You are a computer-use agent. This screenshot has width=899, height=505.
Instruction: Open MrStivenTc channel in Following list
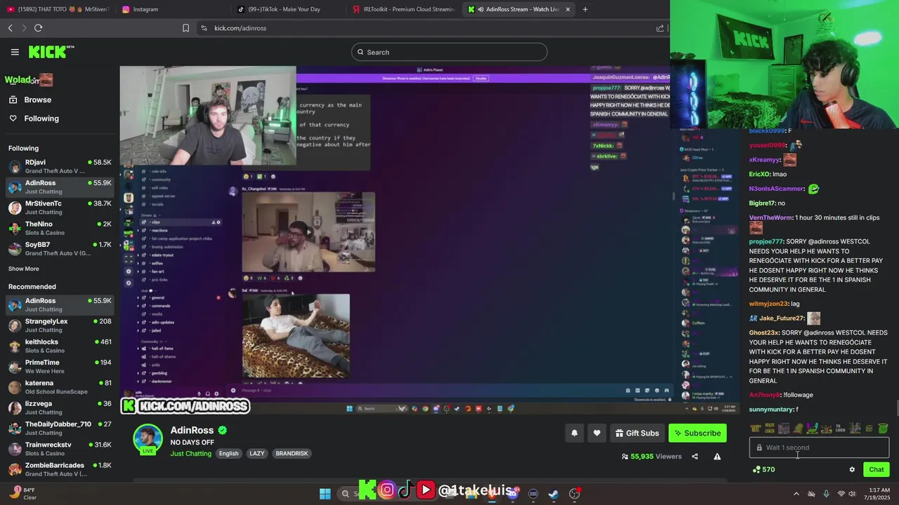[x=60, y=208]
